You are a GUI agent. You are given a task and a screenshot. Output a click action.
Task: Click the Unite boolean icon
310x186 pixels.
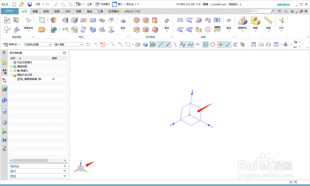click(x=54, y=30)
